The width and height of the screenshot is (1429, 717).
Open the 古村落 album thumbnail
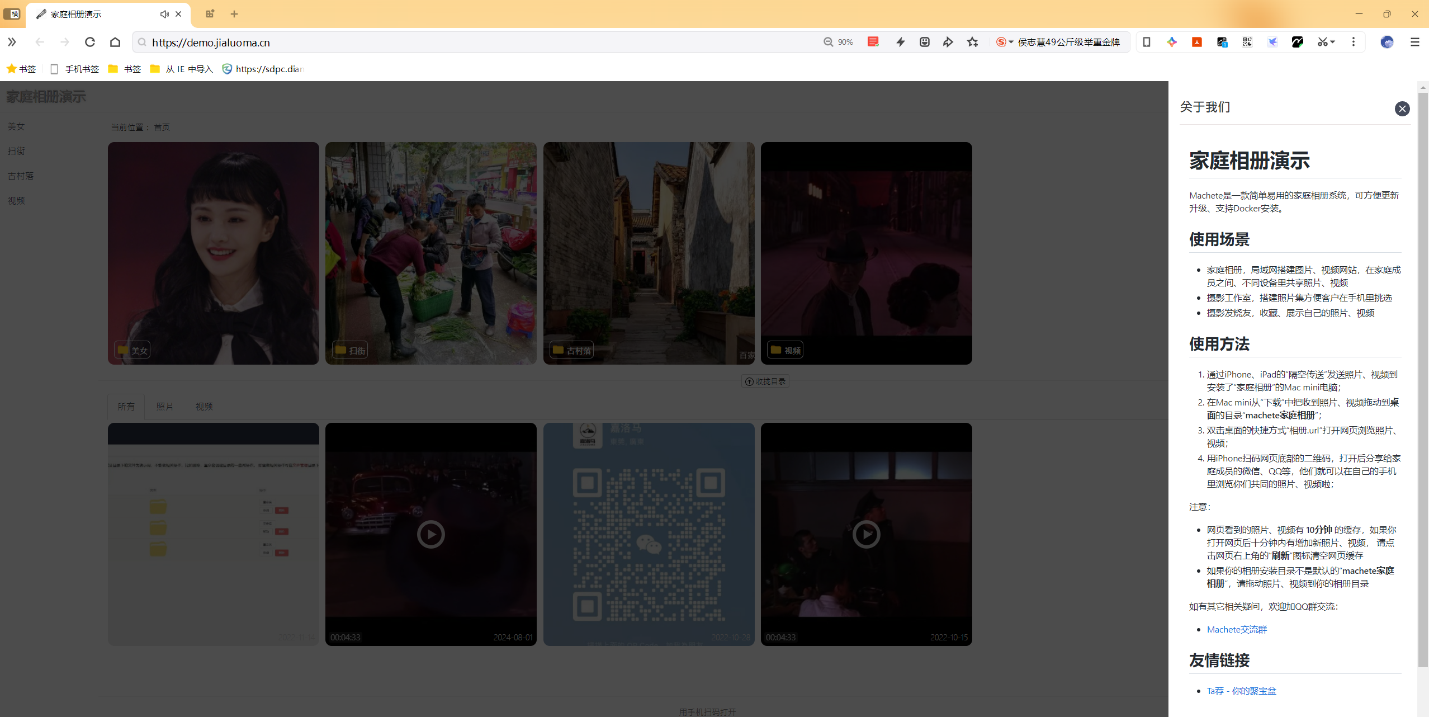tap(649, 253)
